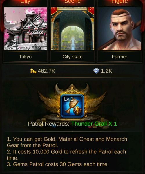Click the green Thunder Grail X 1 text

coord(94,124)
